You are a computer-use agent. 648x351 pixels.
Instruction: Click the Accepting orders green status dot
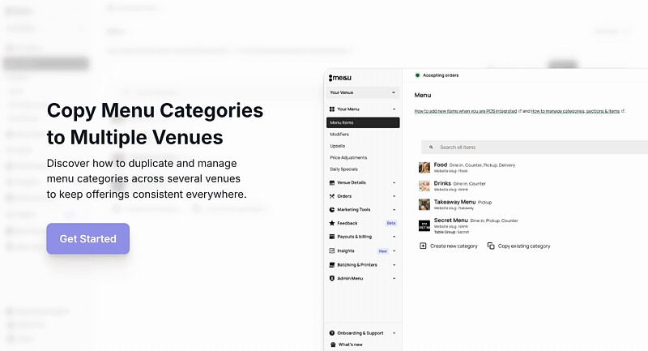click(417, 75)
